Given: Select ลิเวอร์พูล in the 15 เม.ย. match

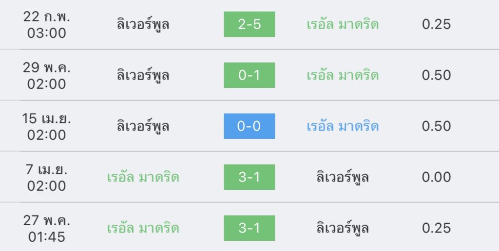Looking at the screenshot, I should 143,125.
